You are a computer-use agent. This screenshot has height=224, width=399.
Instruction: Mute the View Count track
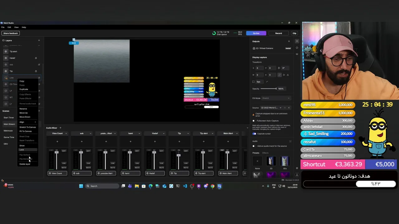tap(64, 167)
